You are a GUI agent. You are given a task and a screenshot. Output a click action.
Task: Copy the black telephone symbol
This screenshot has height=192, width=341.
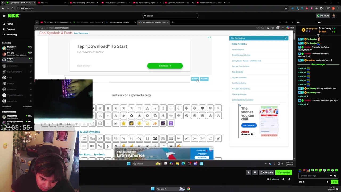(x=155, y=138)
